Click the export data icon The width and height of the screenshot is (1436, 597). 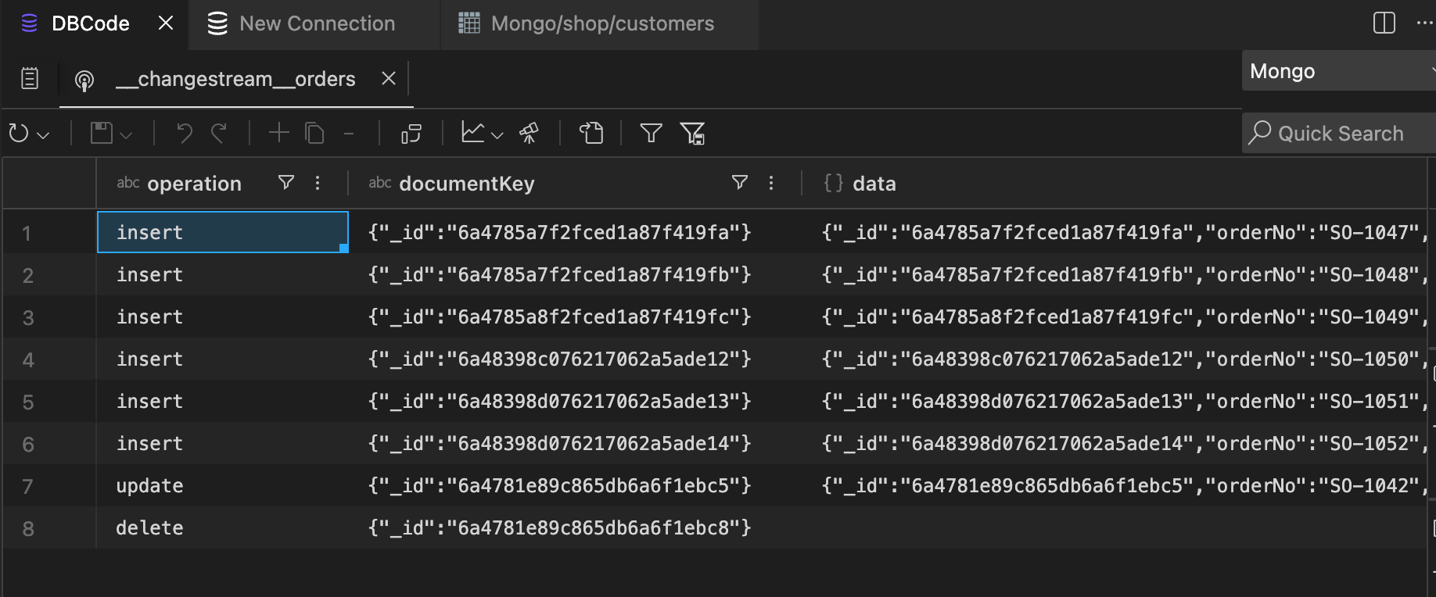point(591,133)
